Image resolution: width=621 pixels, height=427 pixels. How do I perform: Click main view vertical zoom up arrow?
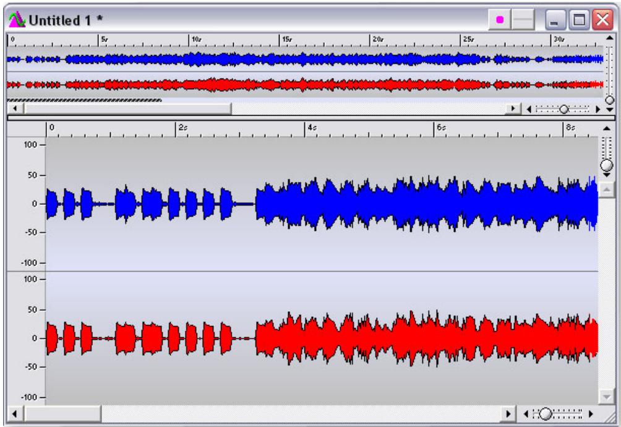(606, 128)
